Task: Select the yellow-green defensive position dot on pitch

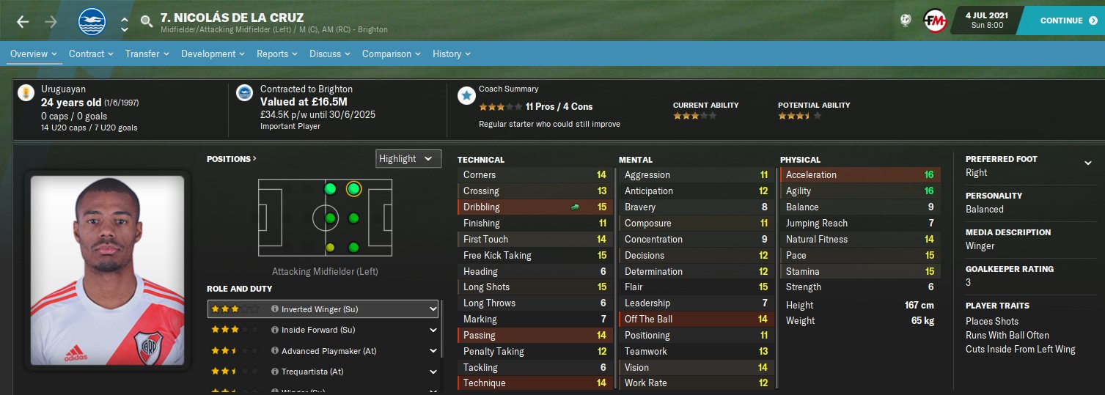Action: [330, 247]
